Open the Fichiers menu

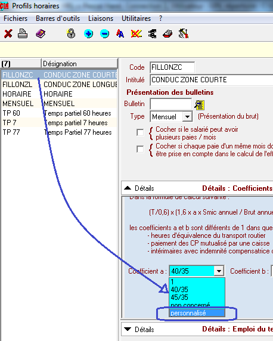click(x=15, y=18)
